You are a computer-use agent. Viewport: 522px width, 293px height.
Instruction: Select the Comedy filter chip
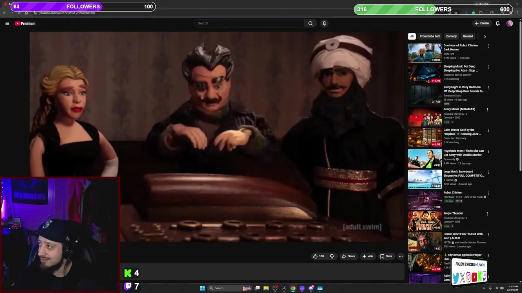(451, 36)
